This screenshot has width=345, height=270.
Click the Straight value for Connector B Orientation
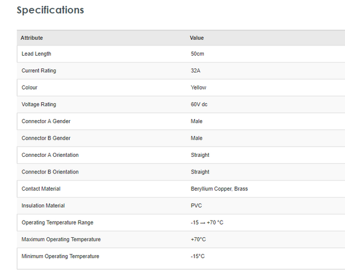click(x=200, y=172)
